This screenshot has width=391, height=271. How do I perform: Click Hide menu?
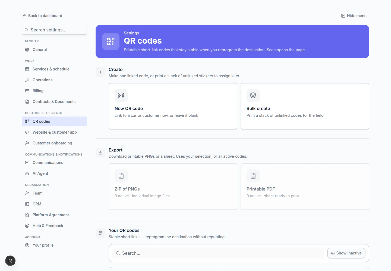[x=354, y=16]
